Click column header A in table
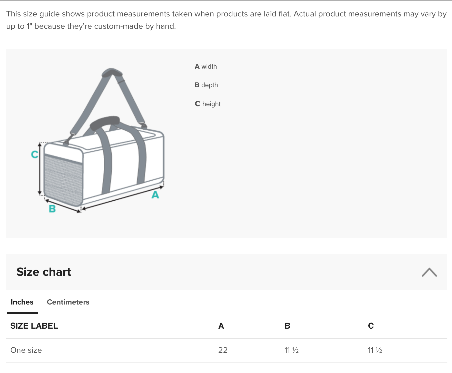 [221, 326]
